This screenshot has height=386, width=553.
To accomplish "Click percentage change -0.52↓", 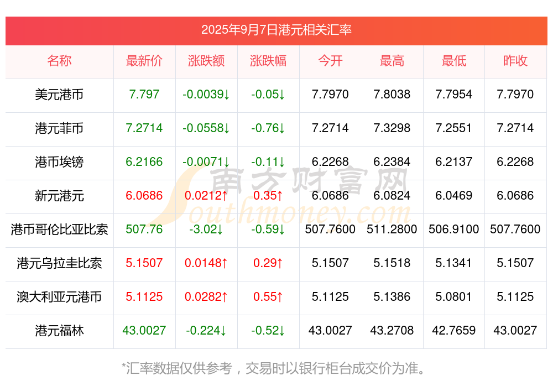I will tap(268, 330).
